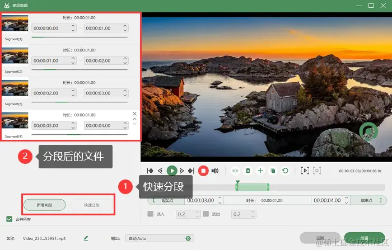
Task: Click the Segment[3] label text
Action: (13, 104)
